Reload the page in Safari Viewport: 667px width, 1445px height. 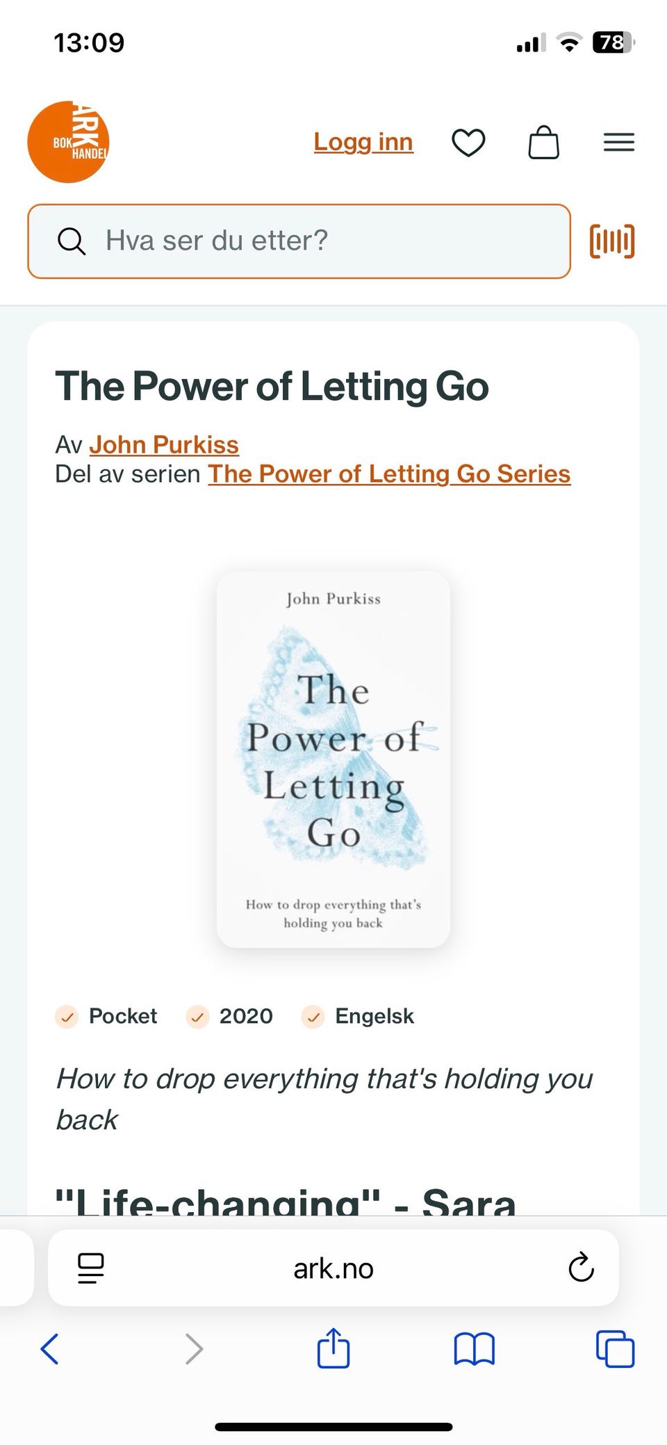[x=581, y=1268]
